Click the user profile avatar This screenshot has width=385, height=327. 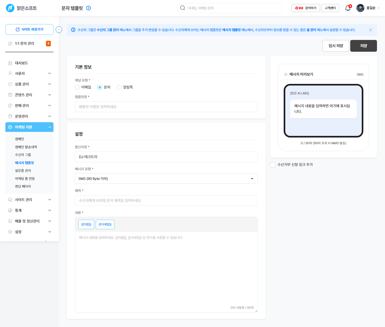point(360,8)
